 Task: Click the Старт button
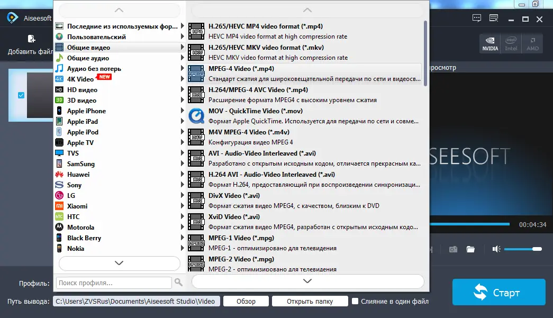pyautogui.click(x=498, y=292)
